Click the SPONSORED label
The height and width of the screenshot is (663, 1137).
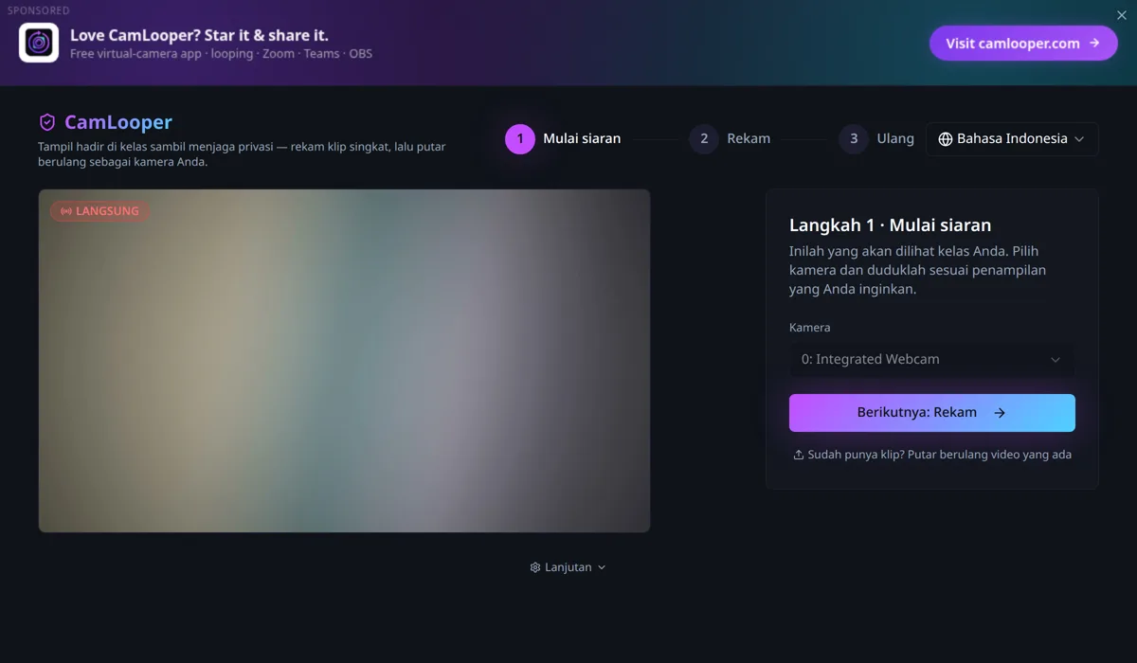(x=39, y=10)
